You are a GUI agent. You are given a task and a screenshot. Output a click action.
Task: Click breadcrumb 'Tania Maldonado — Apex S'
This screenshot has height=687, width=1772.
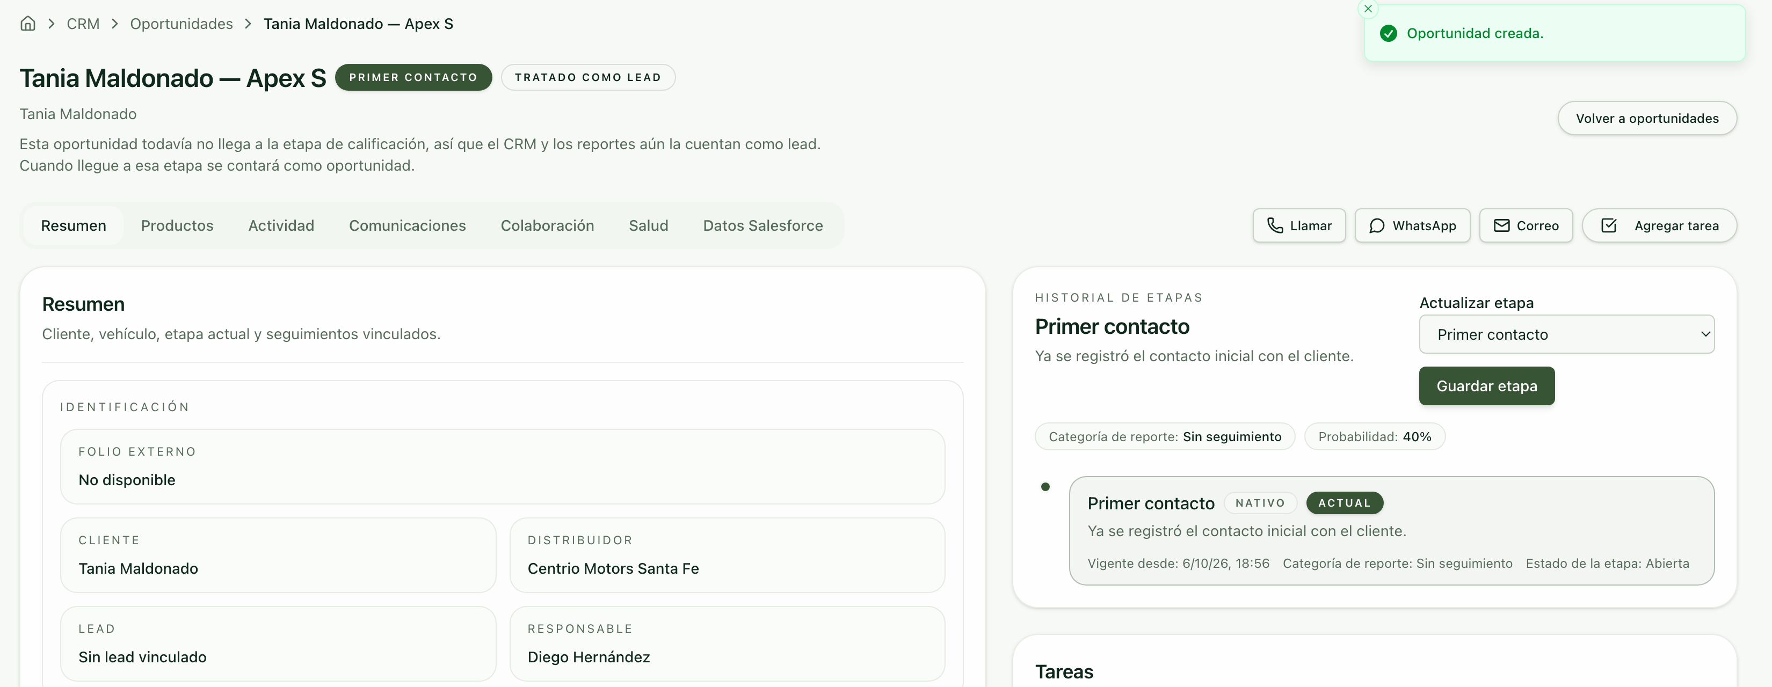(358, 24)
